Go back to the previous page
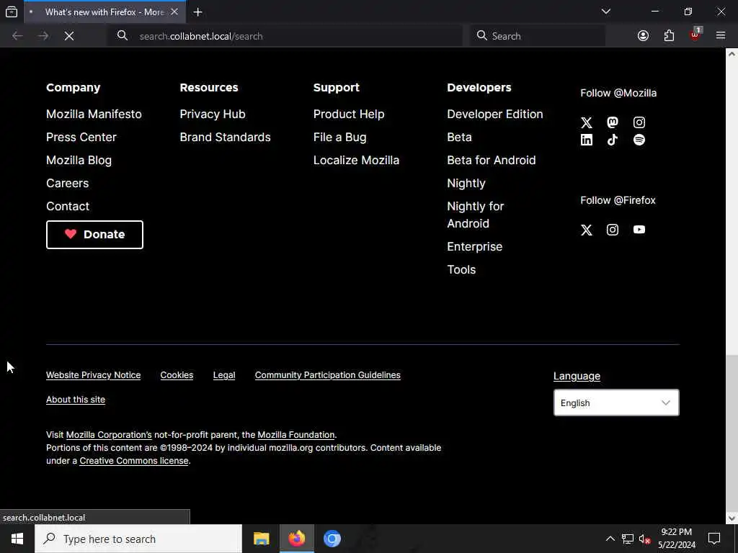Image resolution: width=738 pixels, height=553 pixels. tap(17, 36)
